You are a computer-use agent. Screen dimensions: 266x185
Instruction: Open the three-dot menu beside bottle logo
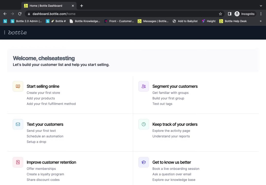click(x=5, y=32)
